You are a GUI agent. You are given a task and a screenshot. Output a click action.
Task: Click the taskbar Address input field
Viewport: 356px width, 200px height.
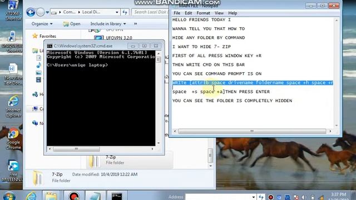[x=219, y=197]
